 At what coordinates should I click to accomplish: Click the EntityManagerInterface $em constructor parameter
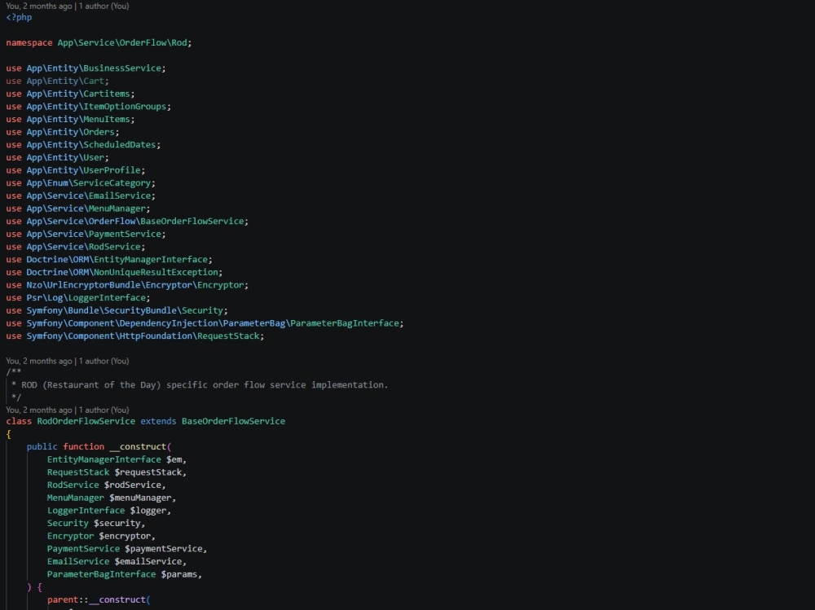117,459
